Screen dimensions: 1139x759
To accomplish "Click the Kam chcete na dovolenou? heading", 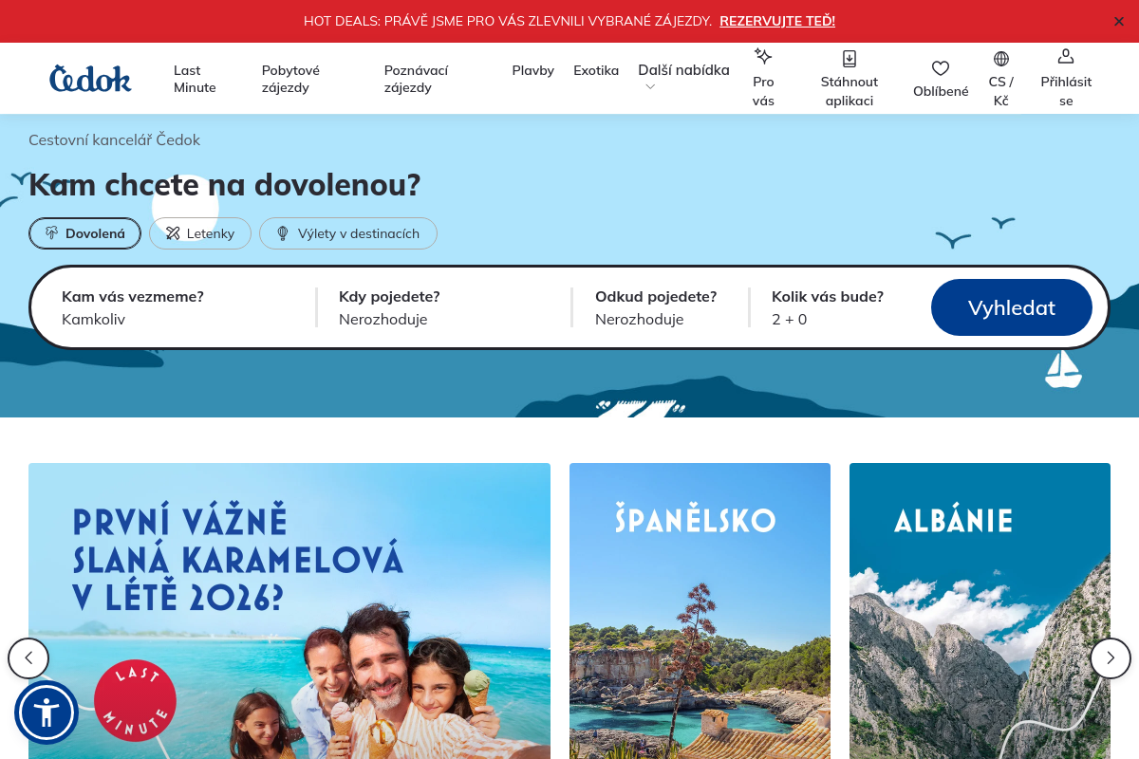I will click(224, 185).
